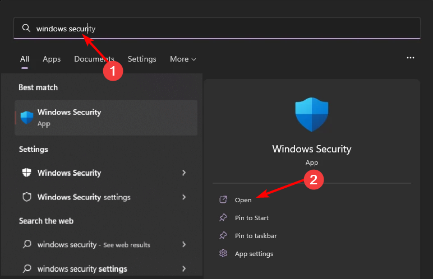Expand the Windows Security settings result chevron
The width and height of the screenshot is (433, 279).
pyautogui.click(x=184, y=197)
